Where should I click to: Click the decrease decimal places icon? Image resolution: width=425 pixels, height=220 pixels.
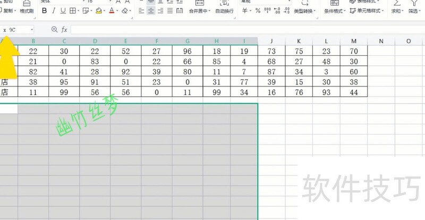point(286,11)
